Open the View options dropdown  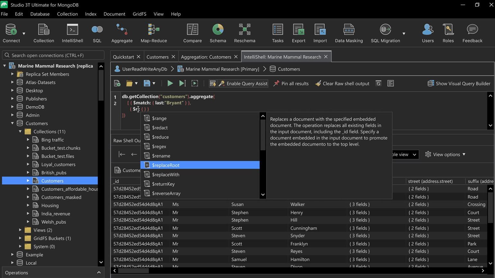445,154
